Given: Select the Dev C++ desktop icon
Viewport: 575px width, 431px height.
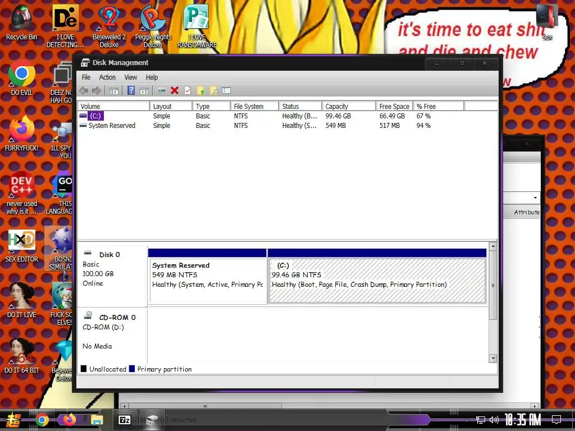Looking at the screenshot, I should pyautogui.click(x=22, y=193).
